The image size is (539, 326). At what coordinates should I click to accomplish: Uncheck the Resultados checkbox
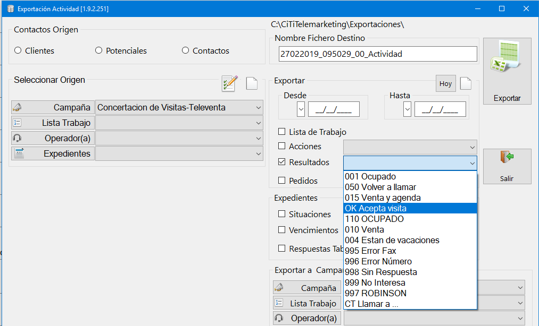[x=282, y=161]
